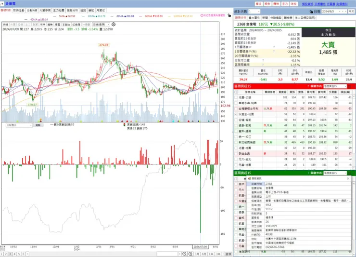This screenshot has height=257, width=356.
Task: Untick the 永豐金-桃園 broker checkbox
Action: click(236, 114)
